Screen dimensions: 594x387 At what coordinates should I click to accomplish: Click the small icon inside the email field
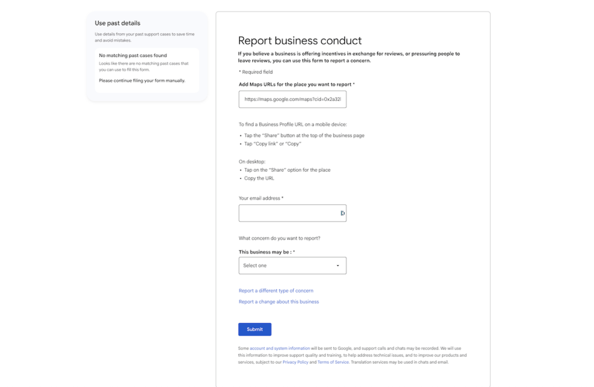tap(342, 213)
